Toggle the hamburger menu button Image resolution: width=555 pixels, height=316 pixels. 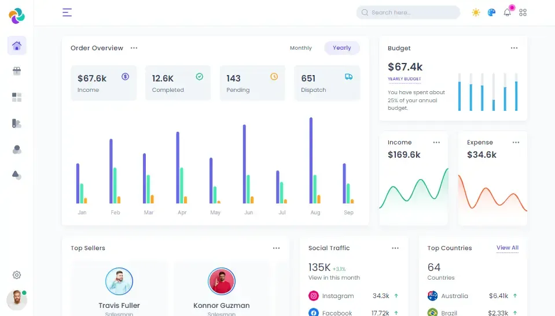(x=67, y=12)
